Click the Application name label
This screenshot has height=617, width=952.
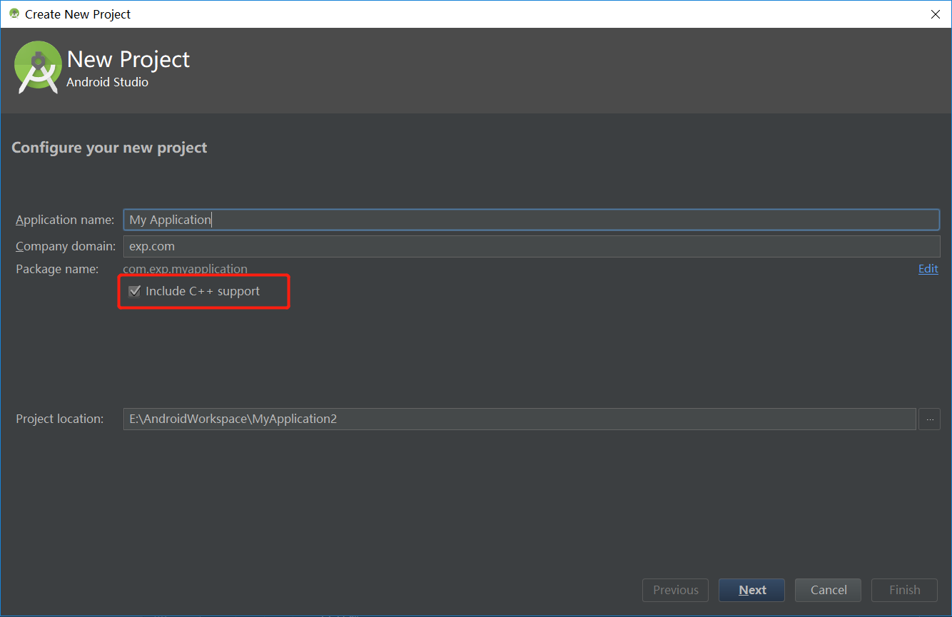(65, 220)
